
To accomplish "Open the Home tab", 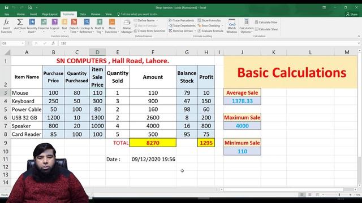I will pos(20,14).
